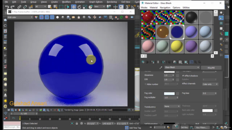Switch to alpha channel white circle
The width and height of the screenshot is (232, 130).
point(57,17)
